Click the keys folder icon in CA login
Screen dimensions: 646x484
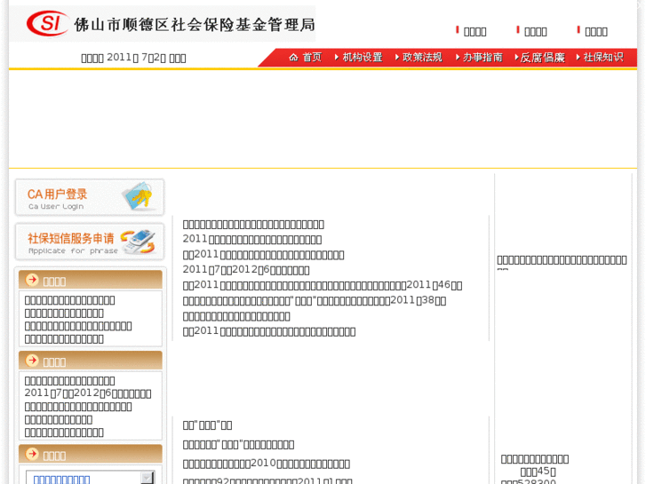pos(138,195)
